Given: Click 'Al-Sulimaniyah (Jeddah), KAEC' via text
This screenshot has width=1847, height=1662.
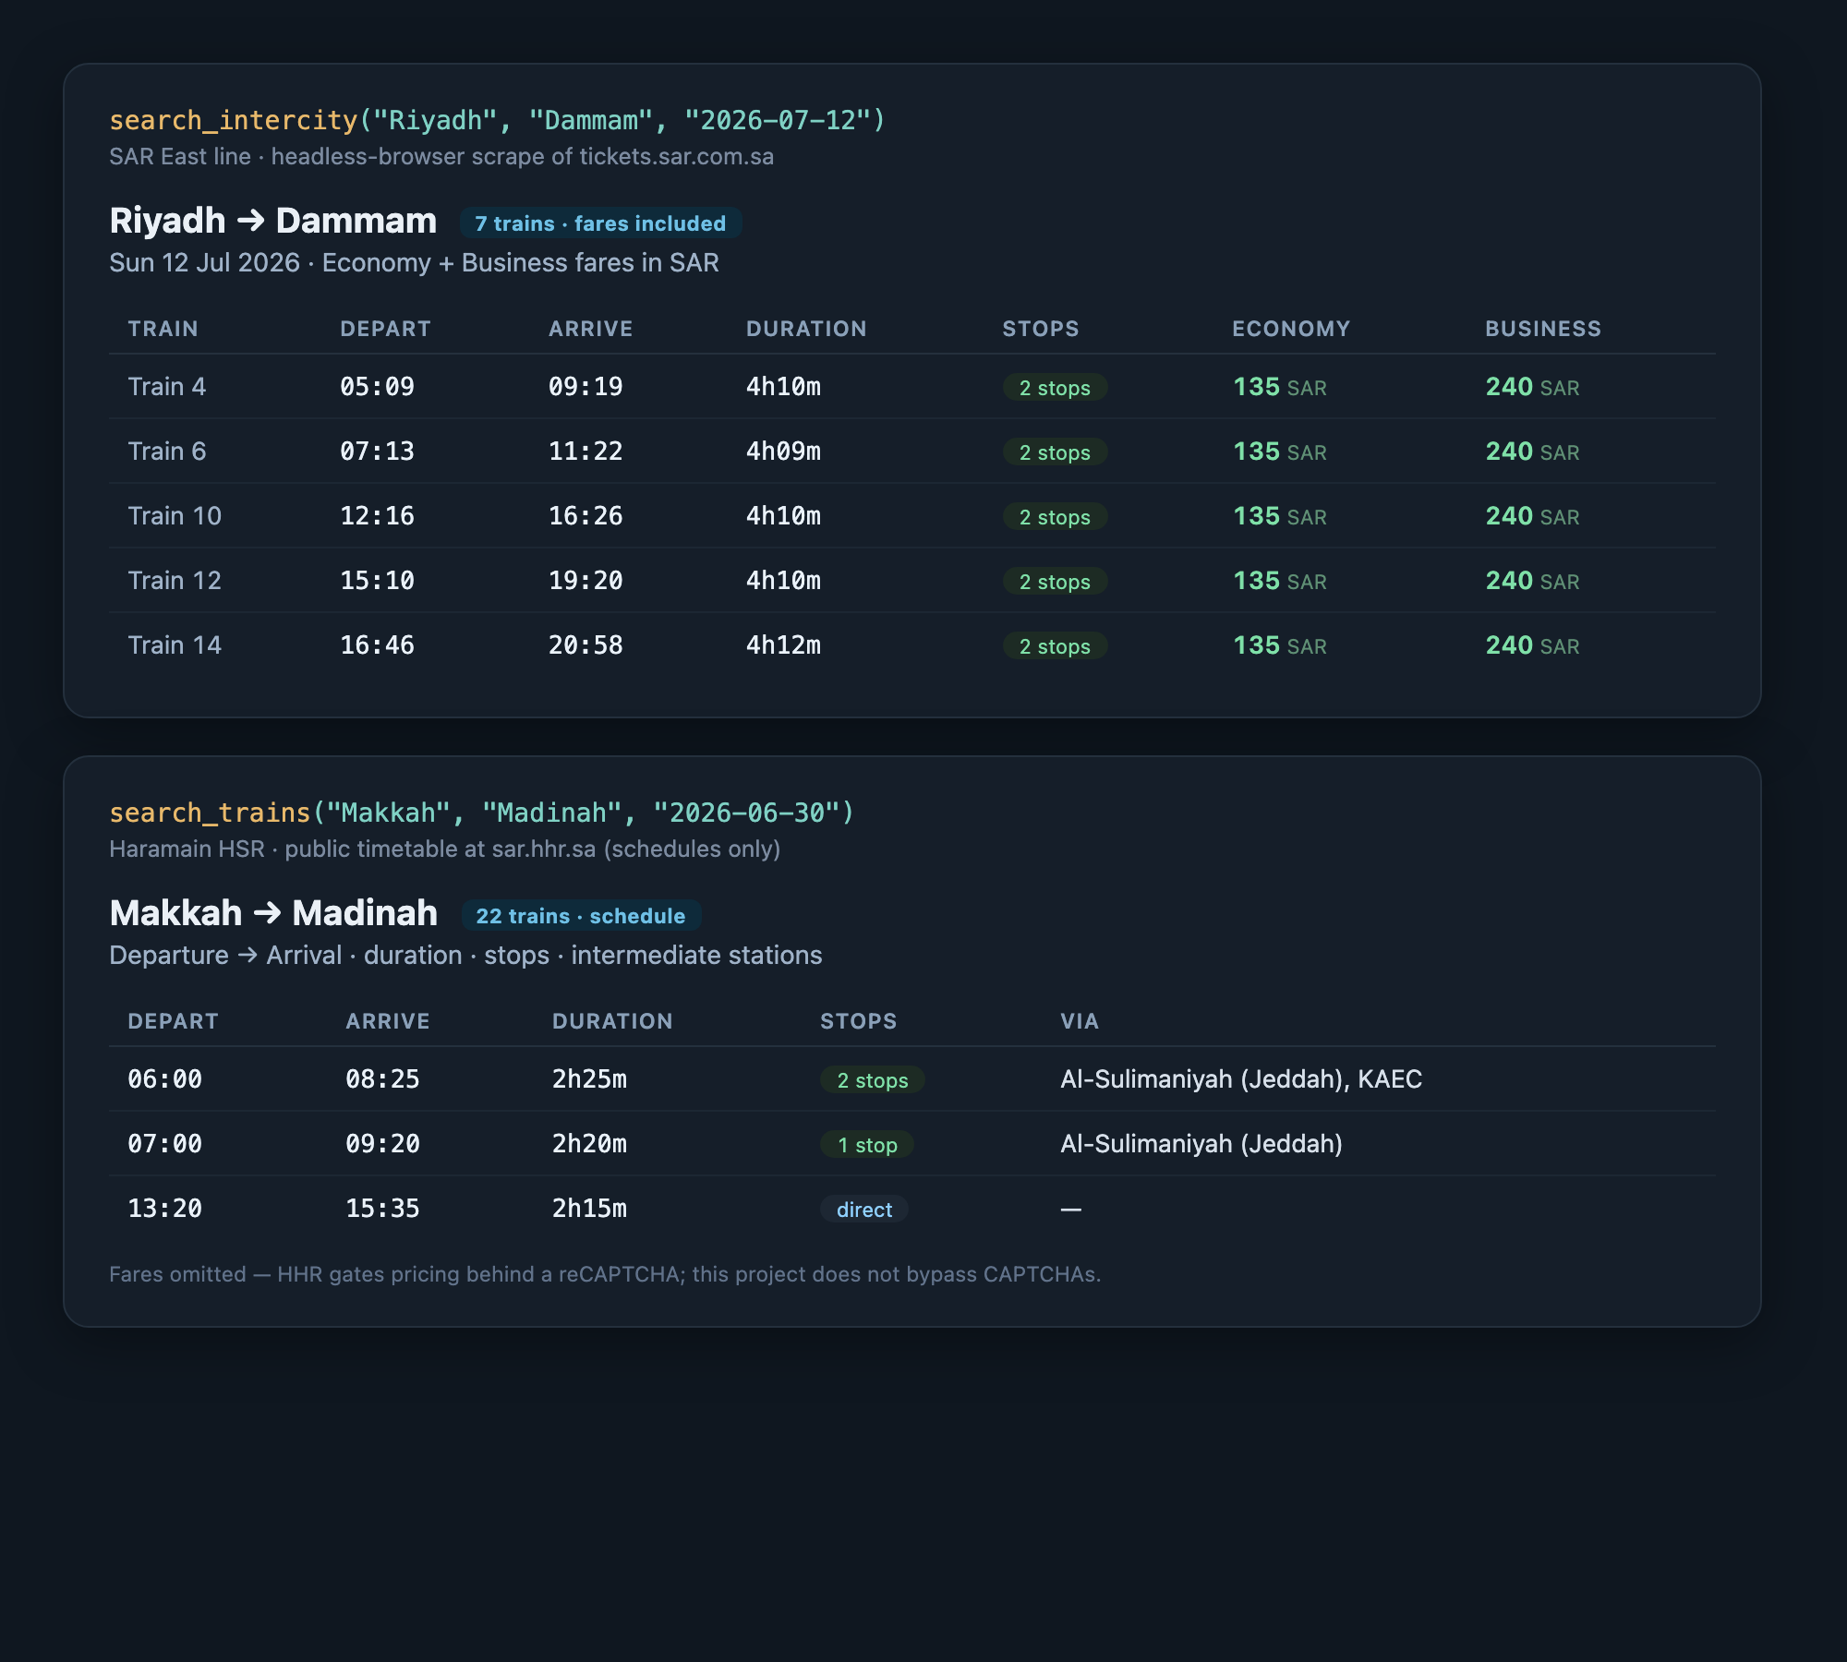Looking at the screenshot, I should click(x=1241, y=1079).
